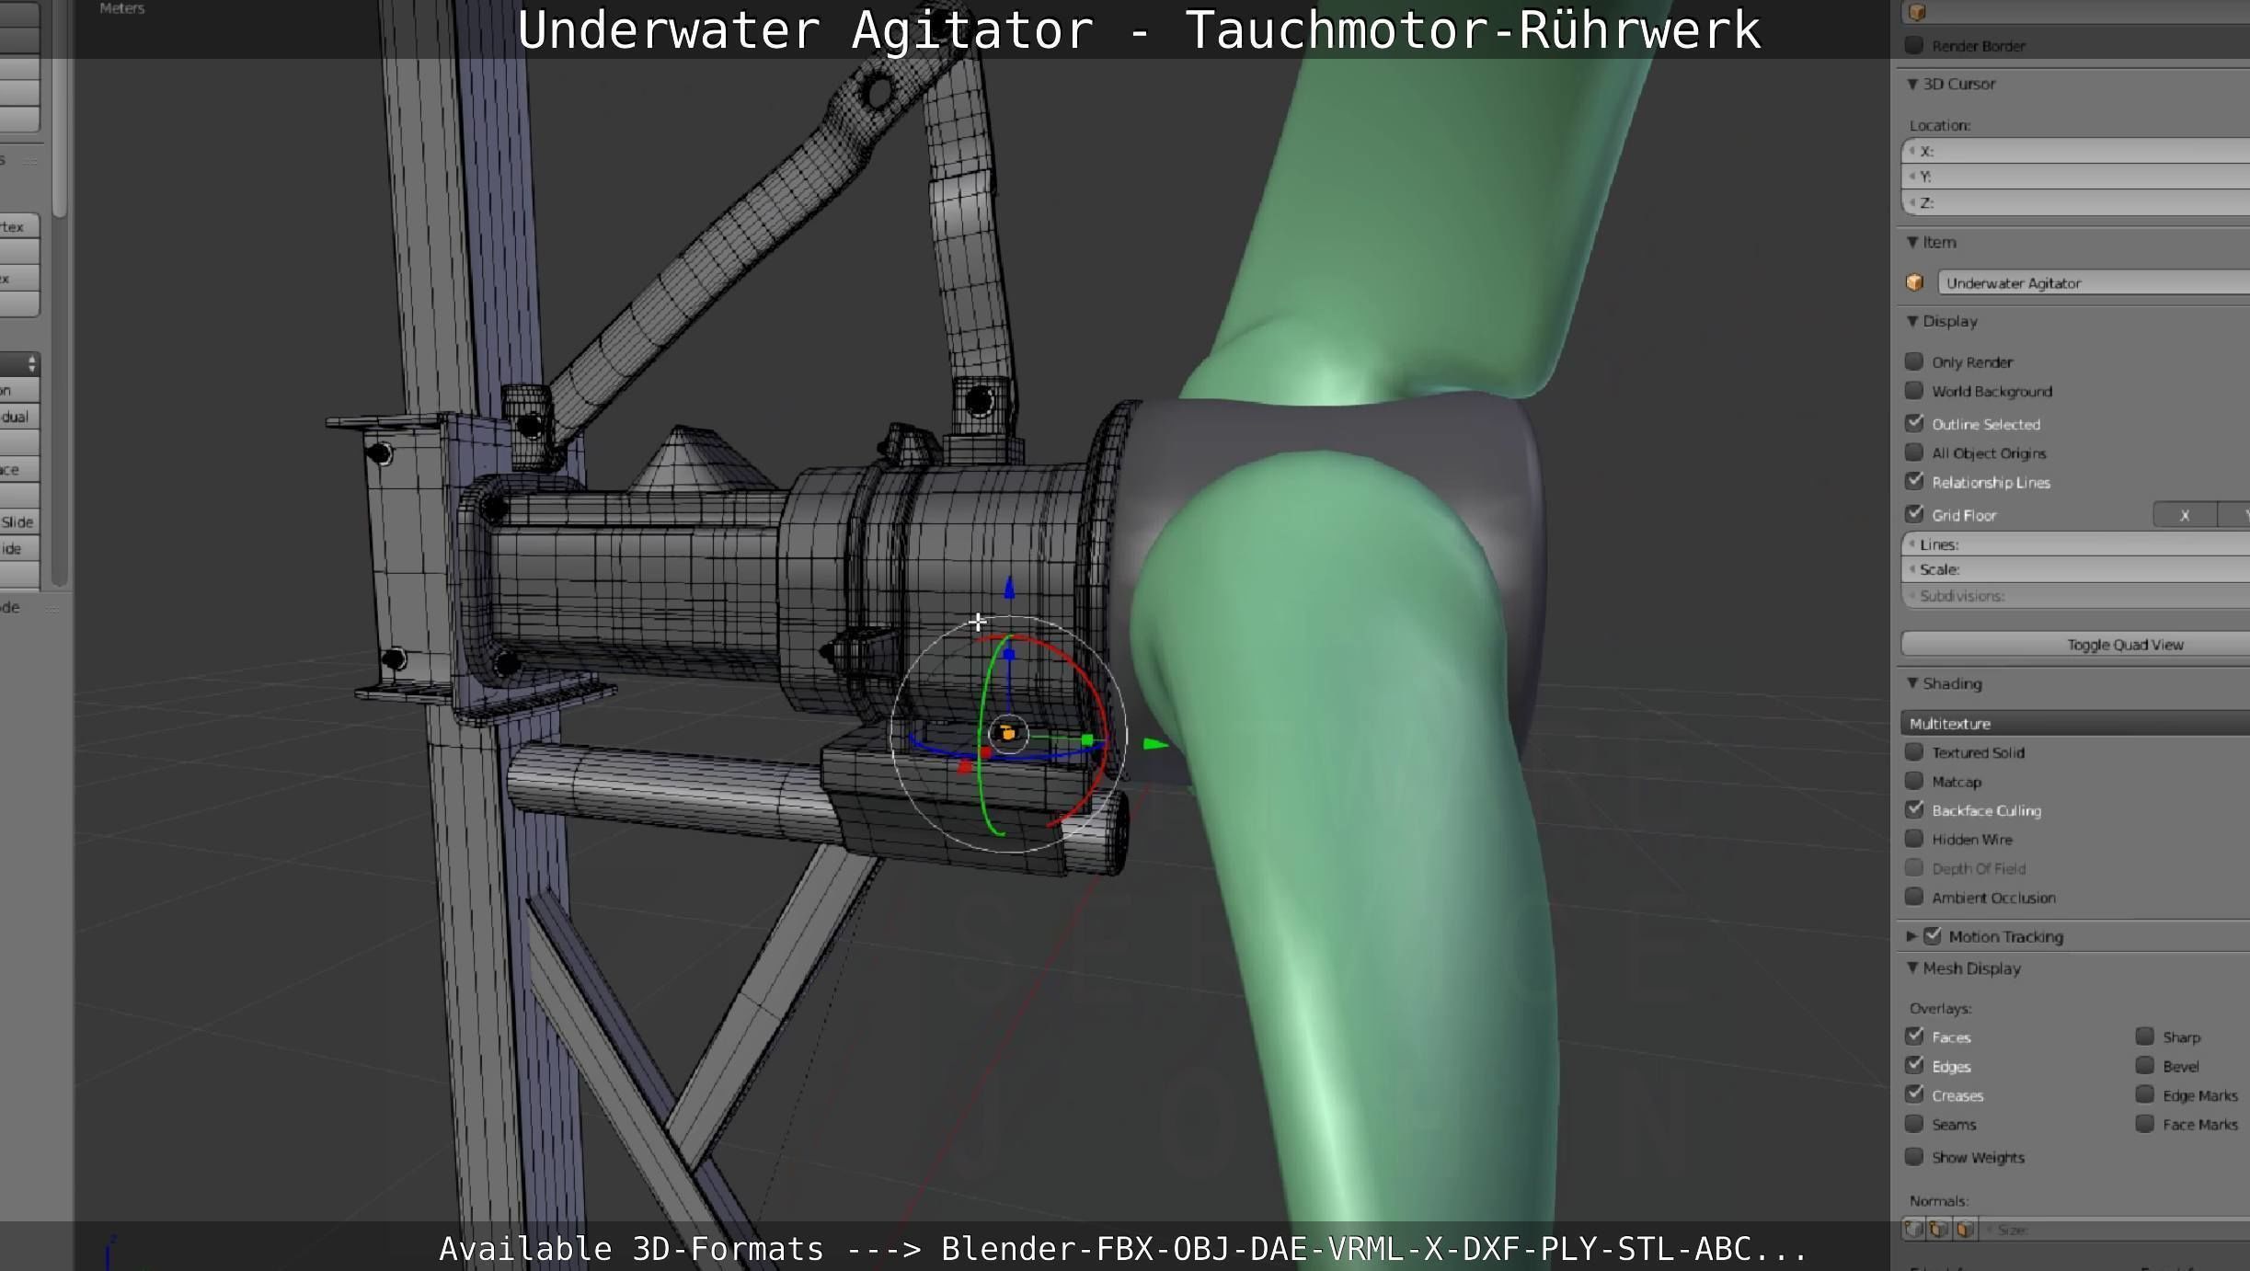Screen dimensions: 2250x1271
Task: Enable the Render Border checkbox
Action: tap(1914, 45)
